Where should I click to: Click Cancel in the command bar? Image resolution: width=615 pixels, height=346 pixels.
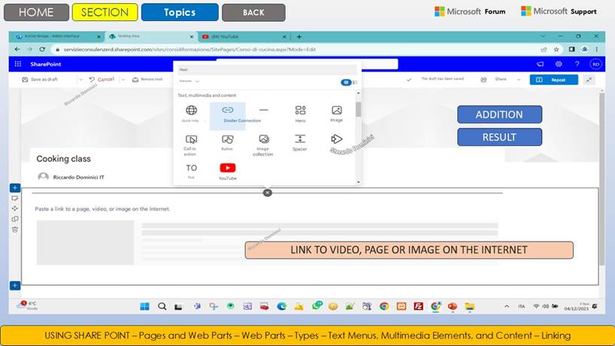click(101, 80)
